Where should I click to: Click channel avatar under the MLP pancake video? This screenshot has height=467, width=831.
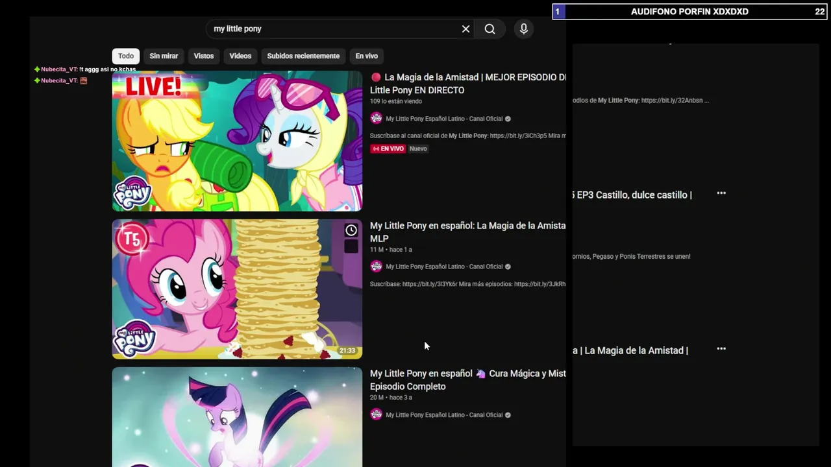pyautogui.click(x=376, y=266)
